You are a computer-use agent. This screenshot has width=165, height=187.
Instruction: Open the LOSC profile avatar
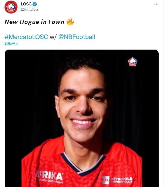[x=11, y=7]
